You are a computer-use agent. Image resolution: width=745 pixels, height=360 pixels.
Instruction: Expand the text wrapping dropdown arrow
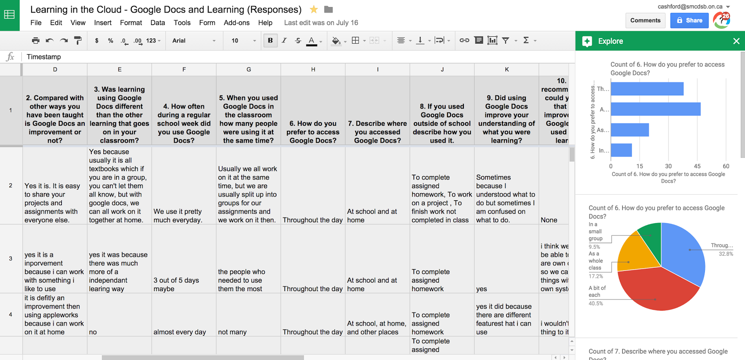coord(449,41)
